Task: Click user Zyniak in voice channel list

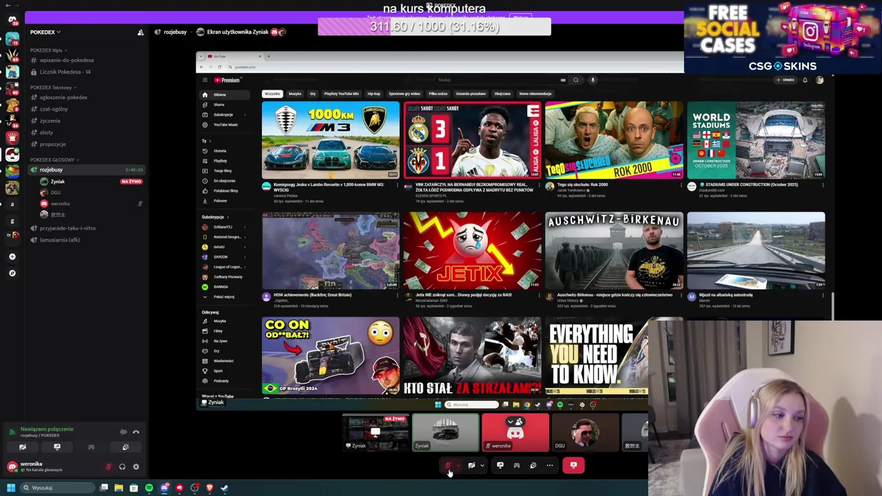Action: click(x=57, y=182)
